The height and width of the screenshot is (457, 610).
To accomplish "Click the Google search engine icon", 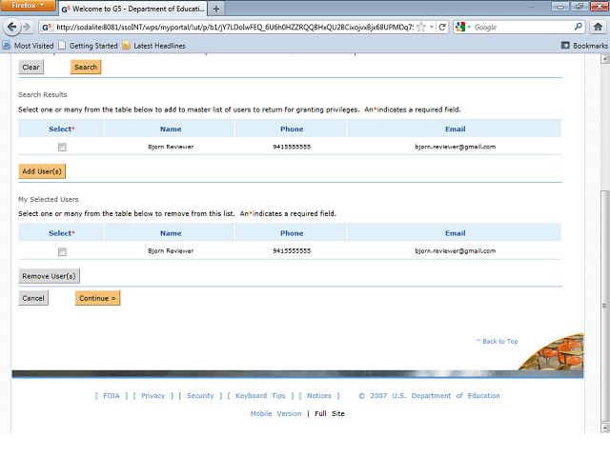I will [x=460, y=27].
